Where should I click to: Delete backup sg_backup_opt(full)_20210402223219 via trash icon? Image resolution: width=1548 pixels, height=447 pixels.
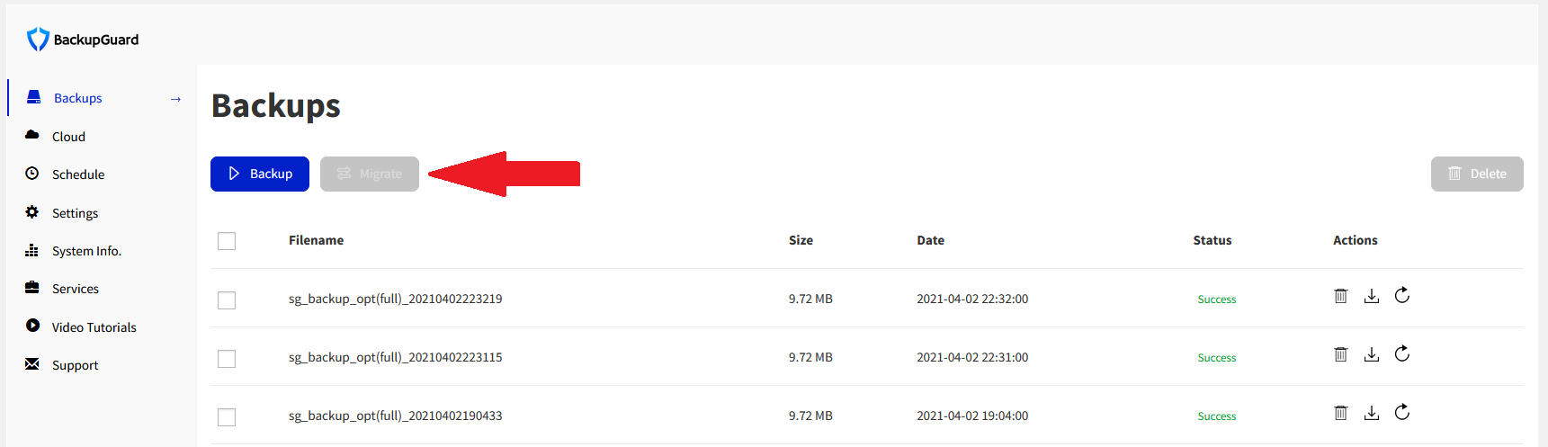click(1340, 296)
